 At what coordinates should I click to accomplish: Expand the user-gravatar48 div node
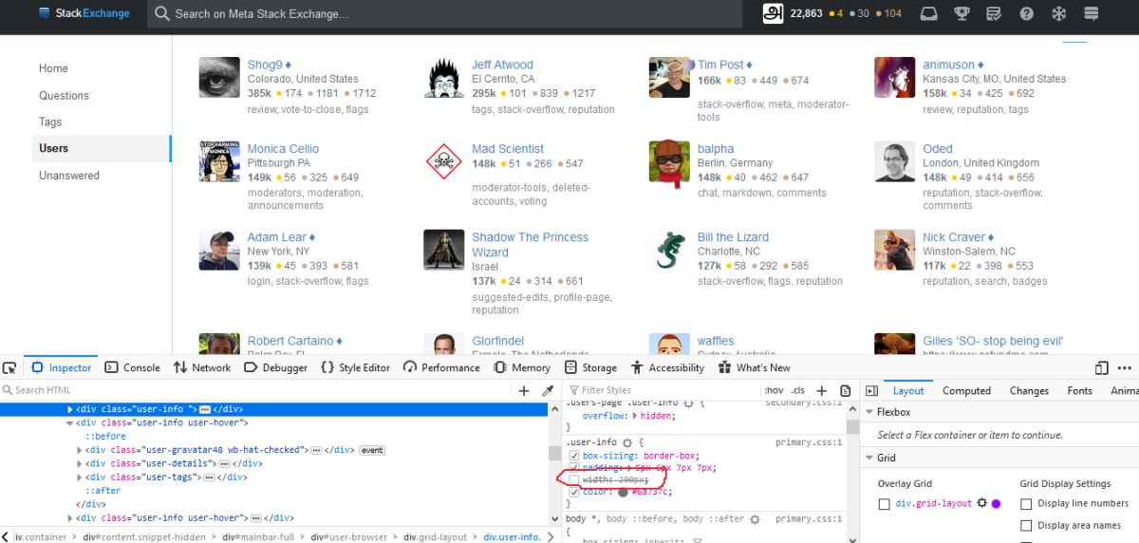click(x=81, y=450)
